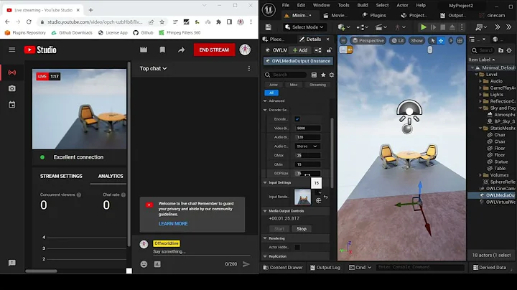The width and height of the screenshot is (517, 290).
Task: Choose the select object tool in viewport
Action: (x=432, y=40)
